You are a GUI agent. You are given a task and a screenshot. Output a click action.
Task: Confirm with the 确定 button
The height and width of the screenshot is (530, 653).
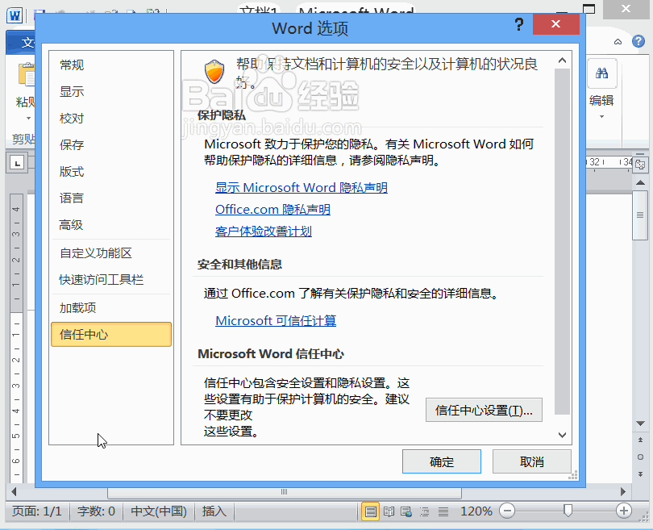click(442, 461)
